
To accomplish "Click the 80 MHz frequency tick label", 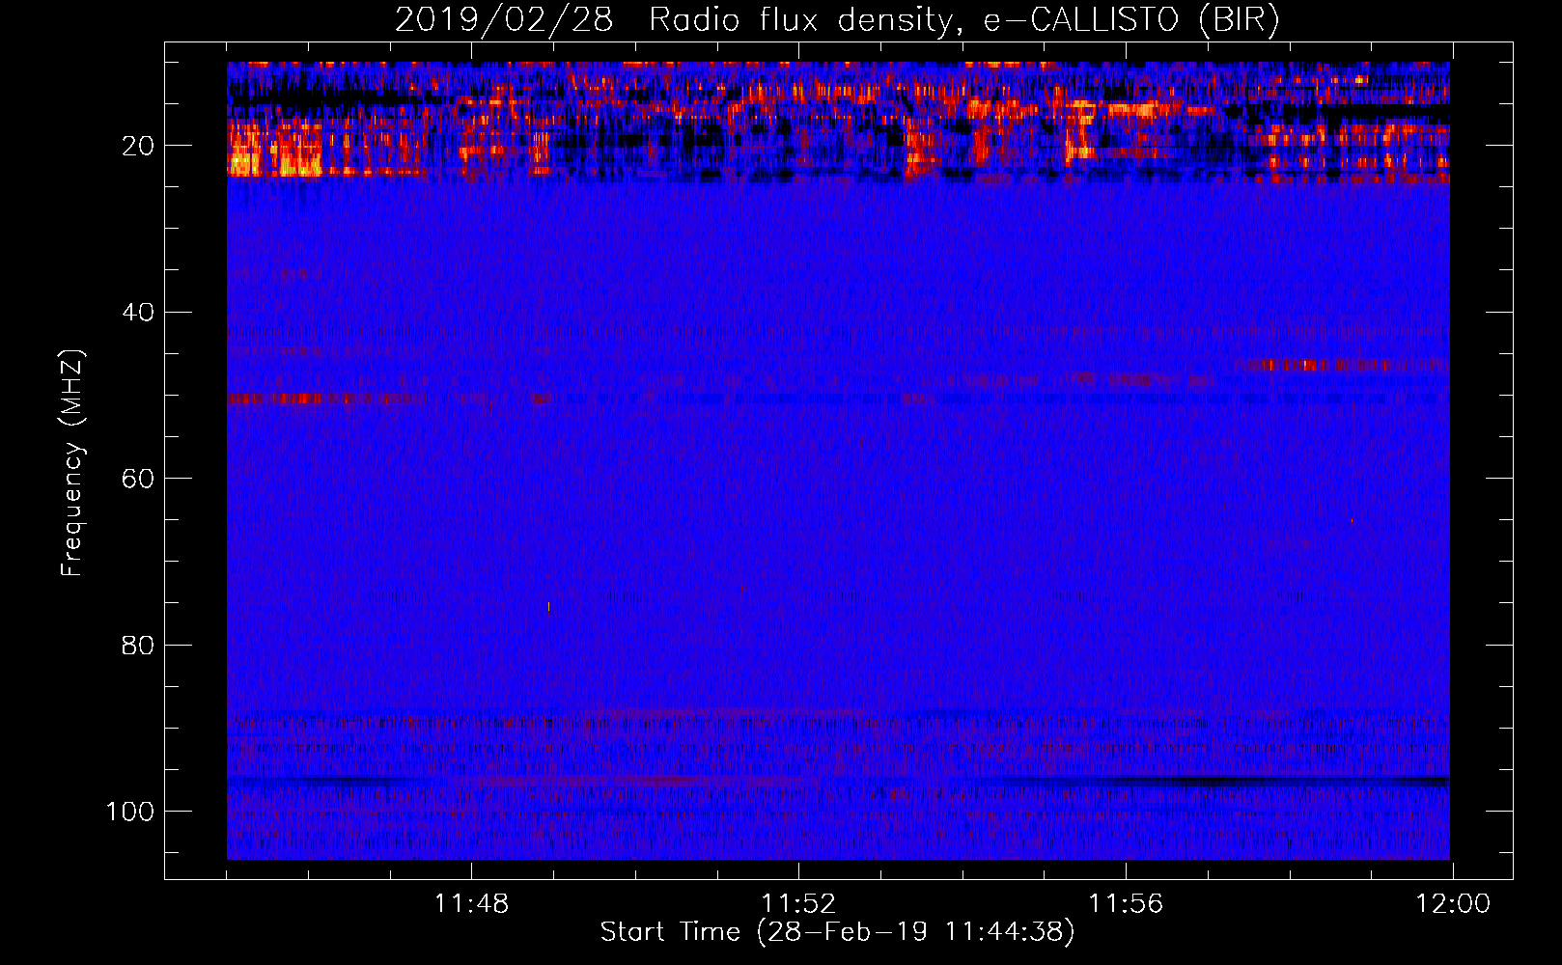I will [x=138, y=646].
